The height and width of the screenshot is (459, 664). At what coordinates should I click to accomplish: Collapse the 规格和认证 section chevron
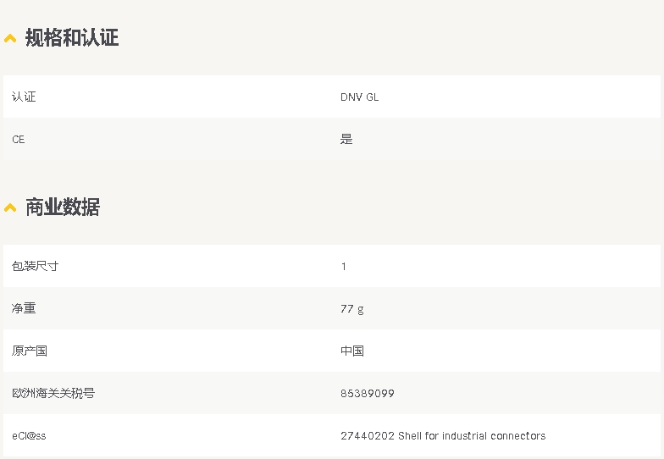point(10,38)
